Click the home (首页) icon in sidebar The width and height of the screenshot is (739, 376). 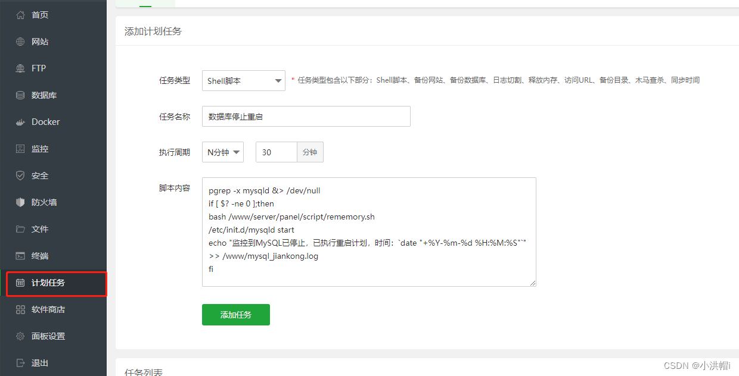[x=20, y=15]
